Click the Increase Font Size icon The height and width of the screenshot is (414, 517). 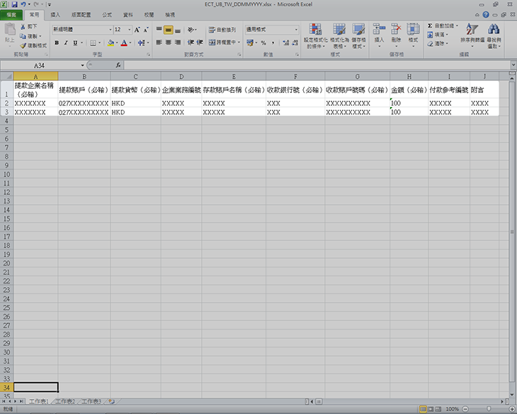pos(137,30)
